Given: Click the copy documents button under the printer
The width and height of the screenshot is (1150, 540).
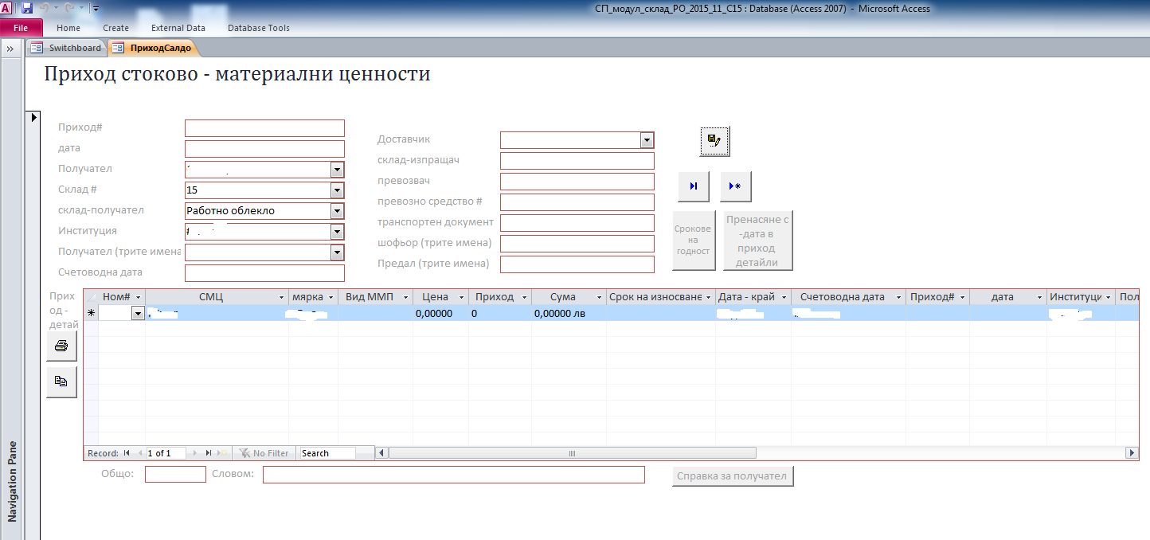Looking at the screenshot, I should [x=61, y=382].
